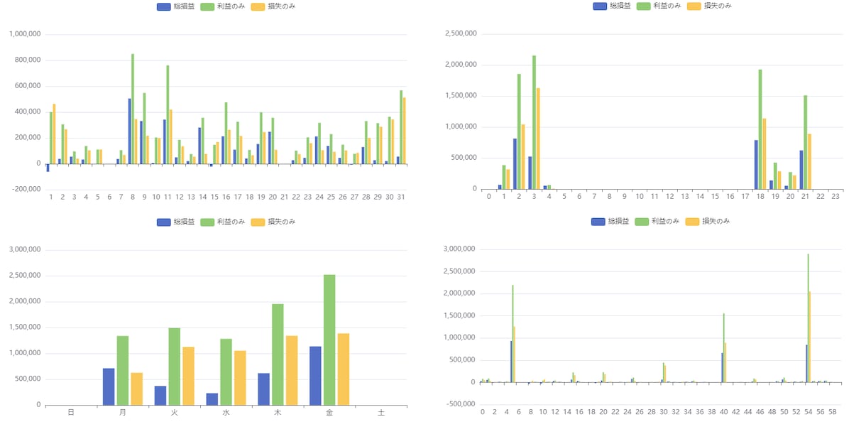The height and width of the screenshot is (439, 866).
Task: Select the blue 総損益 bar for 木
Action: [264, 389]
